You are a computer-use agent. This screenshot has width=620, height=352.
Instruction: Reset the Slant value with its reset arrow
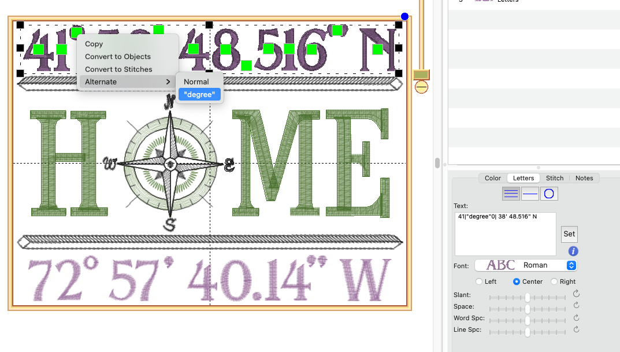pyautogui.click(x=576, y=294)
